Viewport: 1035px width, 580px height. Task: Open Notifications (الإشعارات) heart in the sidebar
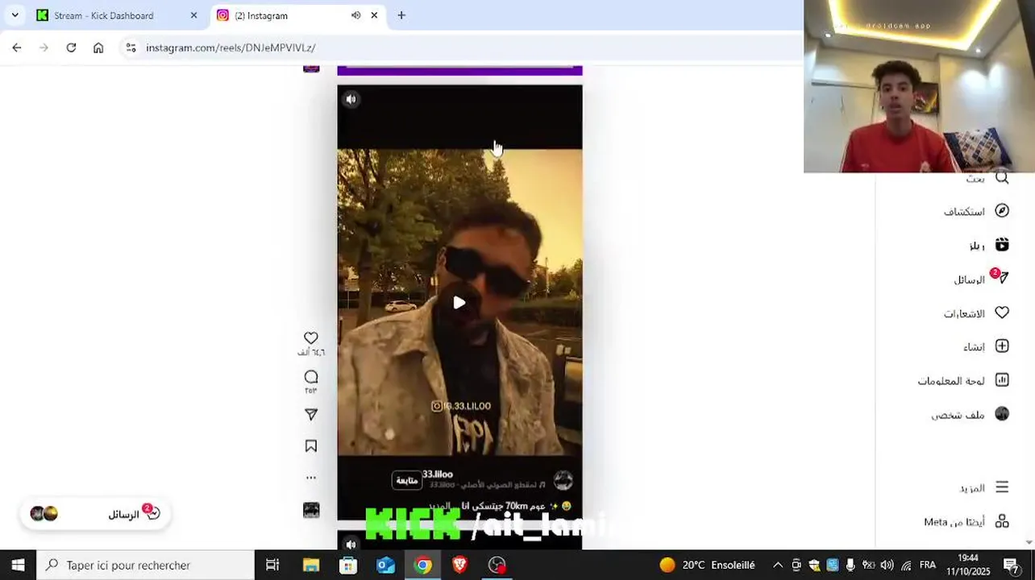tap(977, 313)
